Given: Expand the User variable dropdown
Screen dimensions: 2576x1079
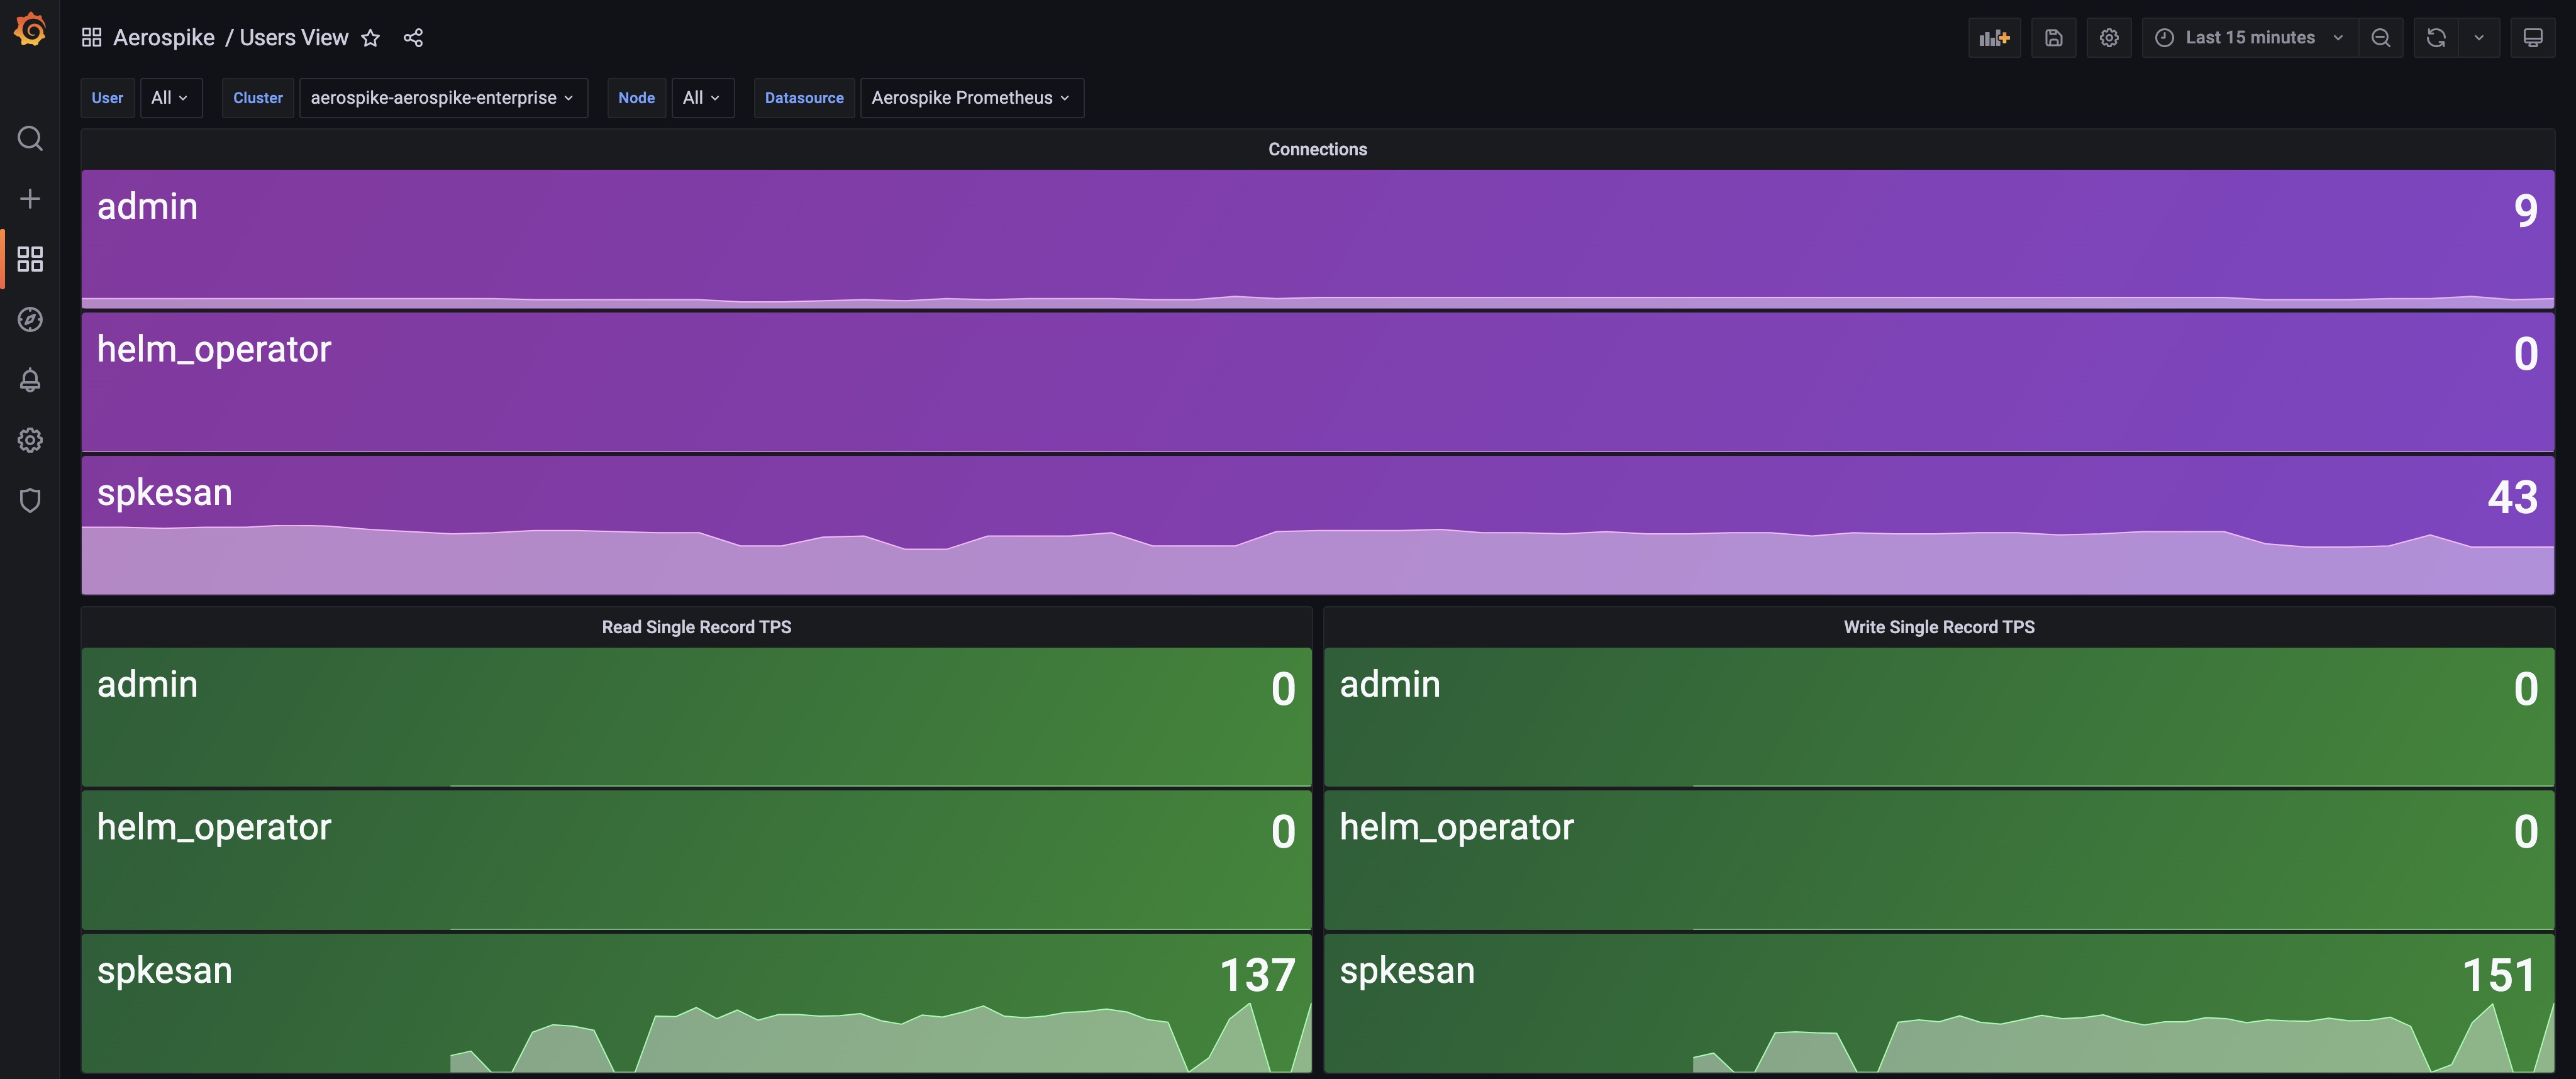Looking at the screenshot, I should point(170,98).
